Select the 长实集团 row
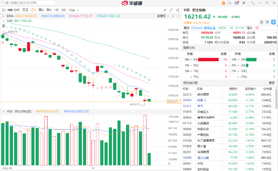 click(x=228, y=123)
